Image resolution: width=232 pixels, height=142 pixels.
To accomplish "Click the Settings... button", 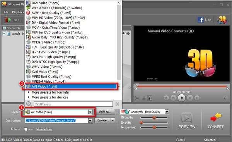I will pos(105,112).
